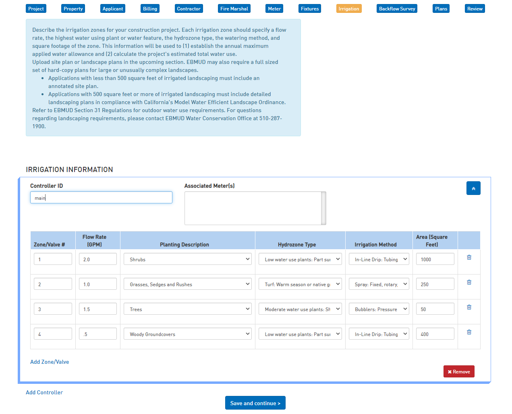The width and height of the screenshot is (512, 414).
Task: Navigate to the Review tab
Action: [x=475, y=9]
